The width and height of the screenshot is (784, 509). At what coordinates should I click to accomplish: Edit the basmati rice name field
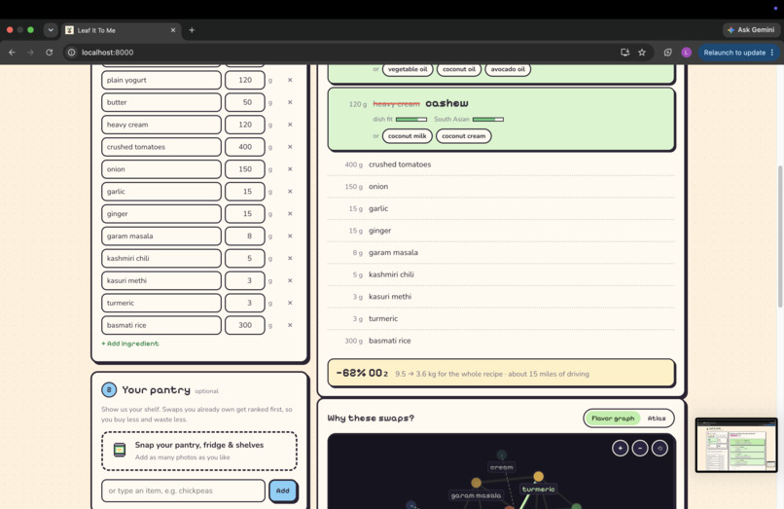161,325
